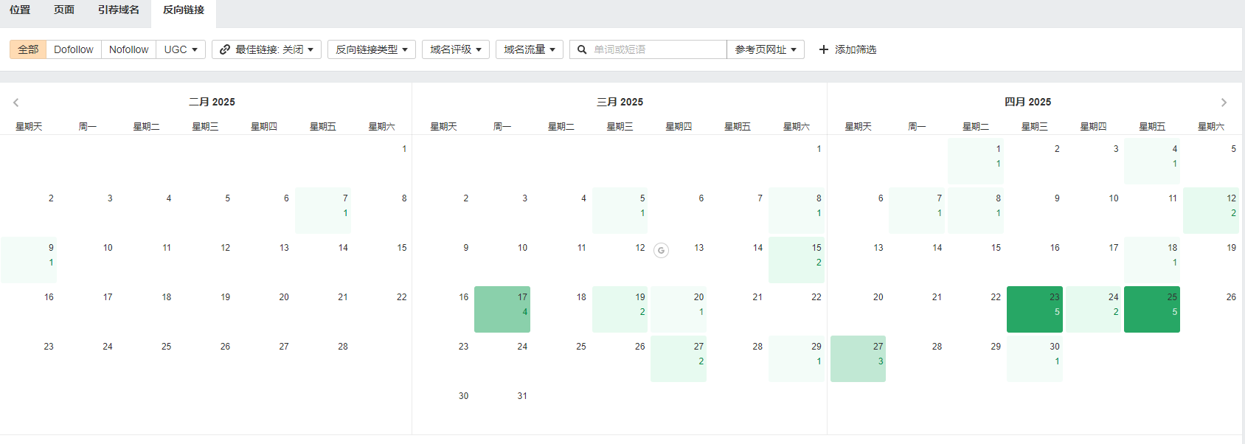Screen dimensions: 1245x444
Task: Click the plus icon for 添加筛选
Action: 824,49
